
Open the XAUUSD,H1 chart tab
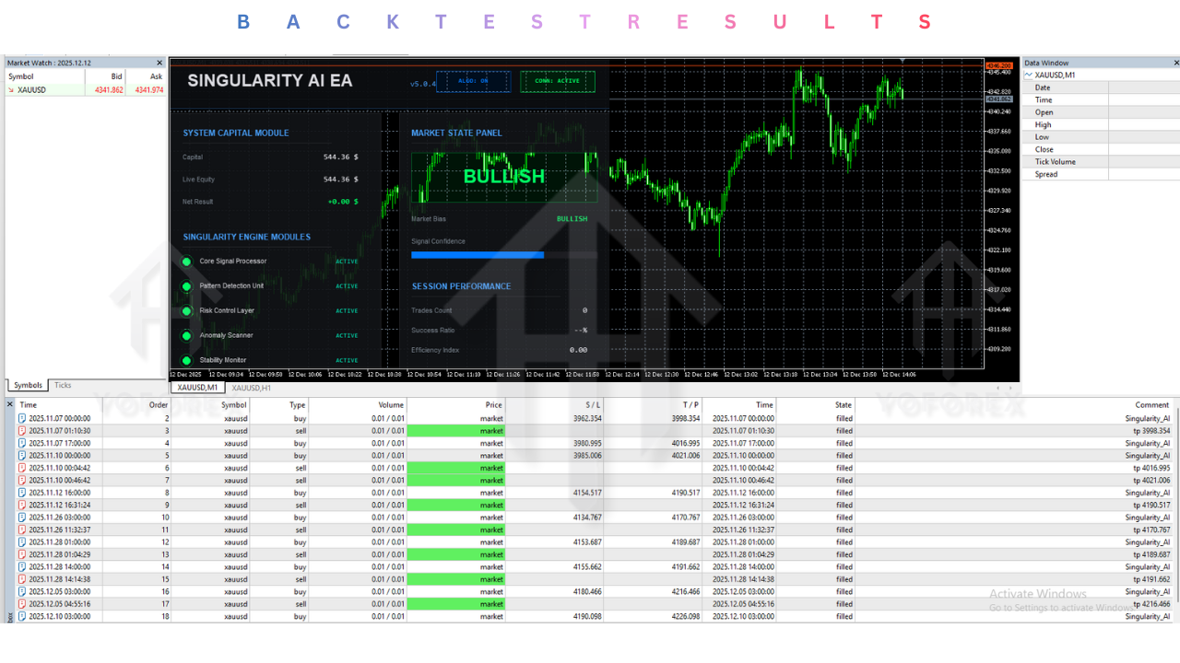coord(251,389)
